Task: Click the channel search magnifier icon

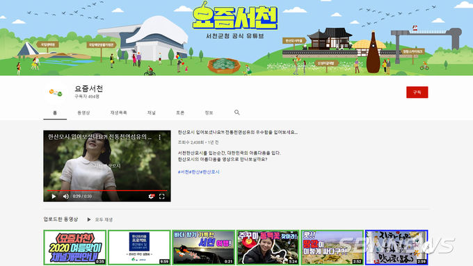Action: pyautogui.click(x=236, y=113)
